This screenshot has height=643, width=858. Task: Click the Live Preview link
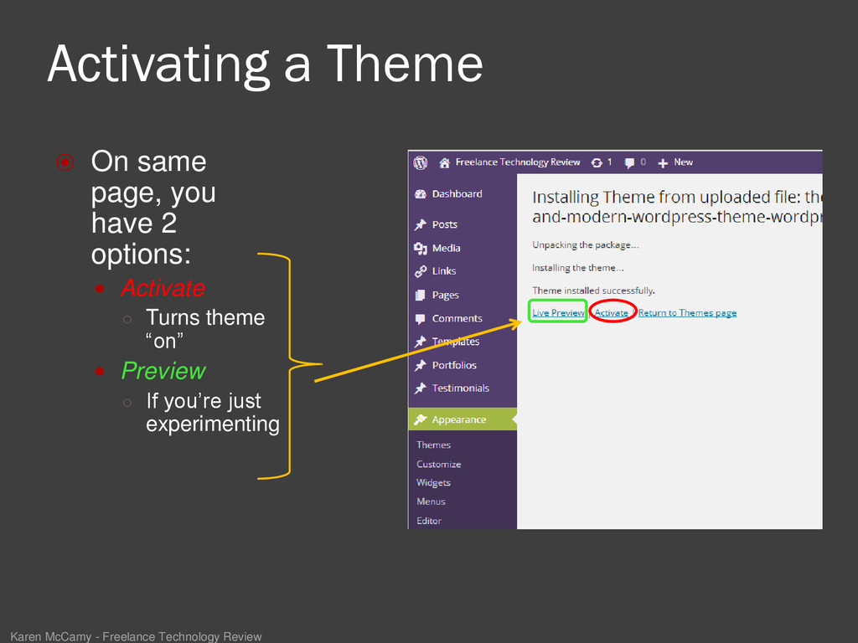[x=558, y=313]
